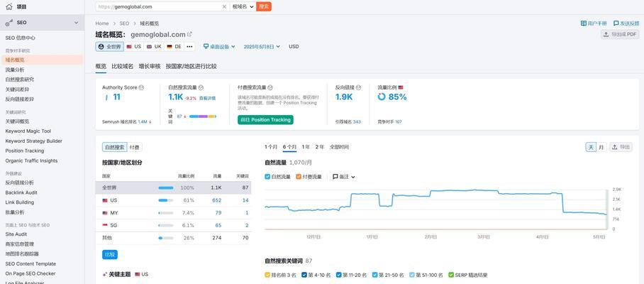Image resolution: width=644 pixels, height=284 pixels.
Task: Click the 用户手册 book icon
Action: point(583,23)
